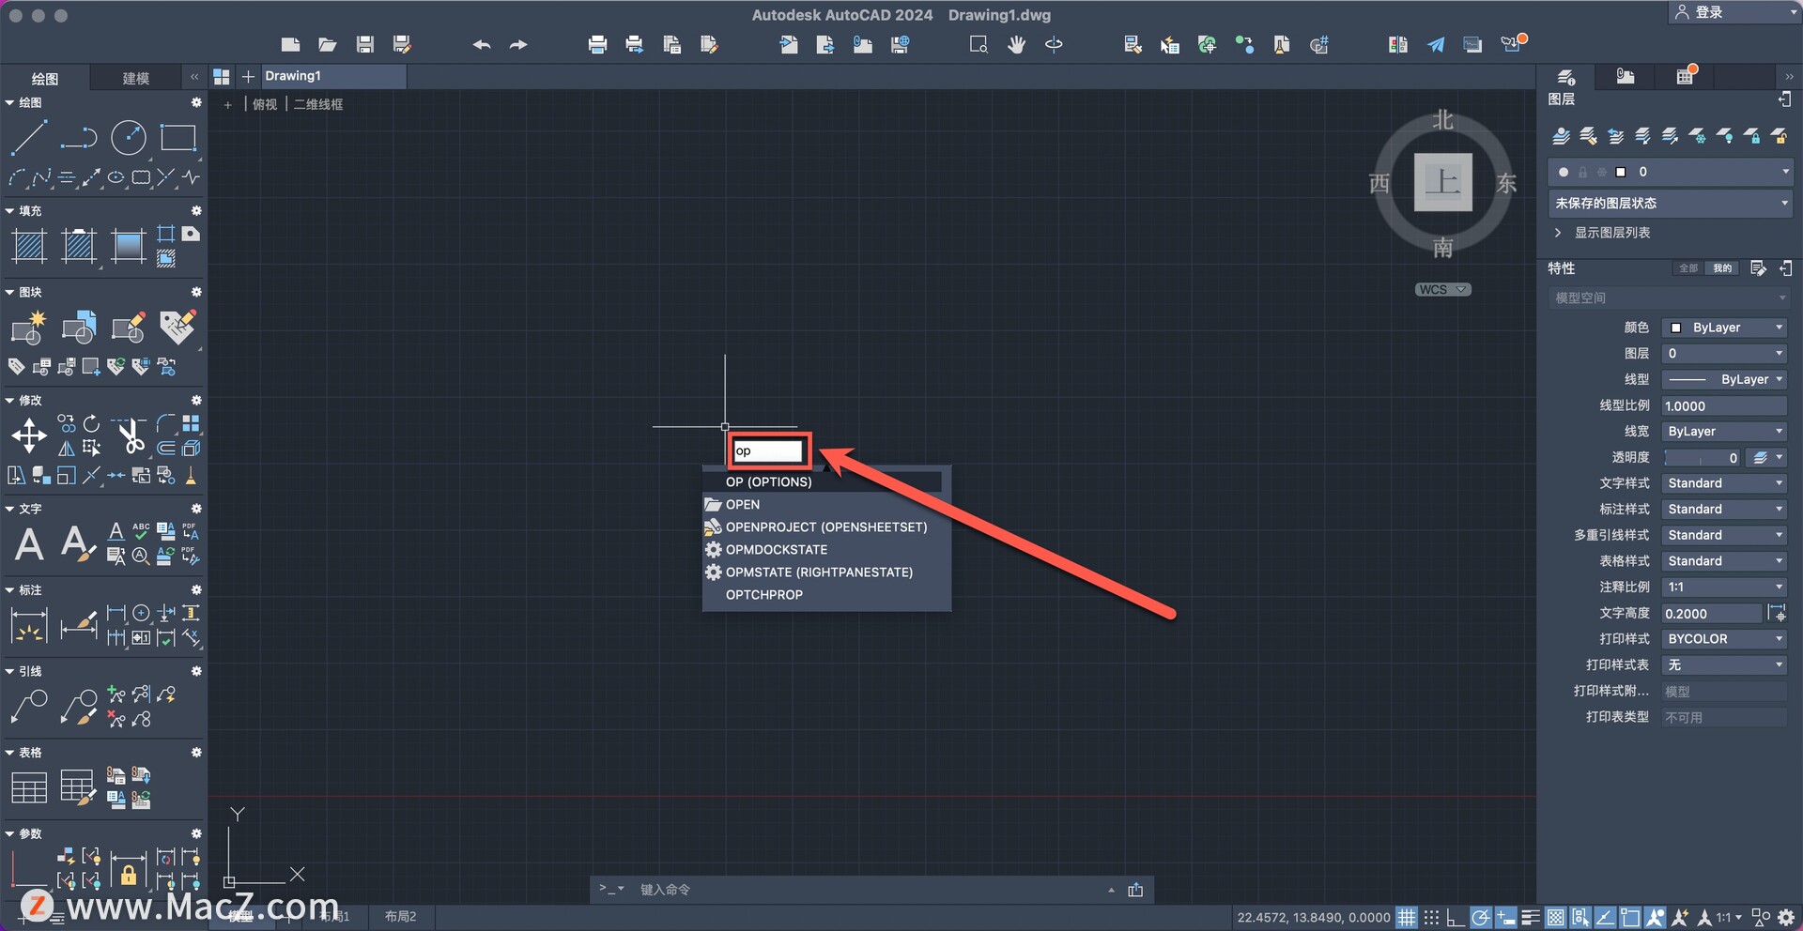Screen dimensions: 1803x931
Task: Choose the Gradient fill tool
Action: click(128, 247)
